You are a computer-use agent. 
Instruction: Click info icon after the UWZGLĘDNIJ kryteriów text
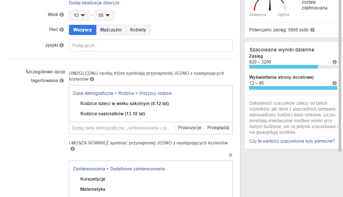92,79
